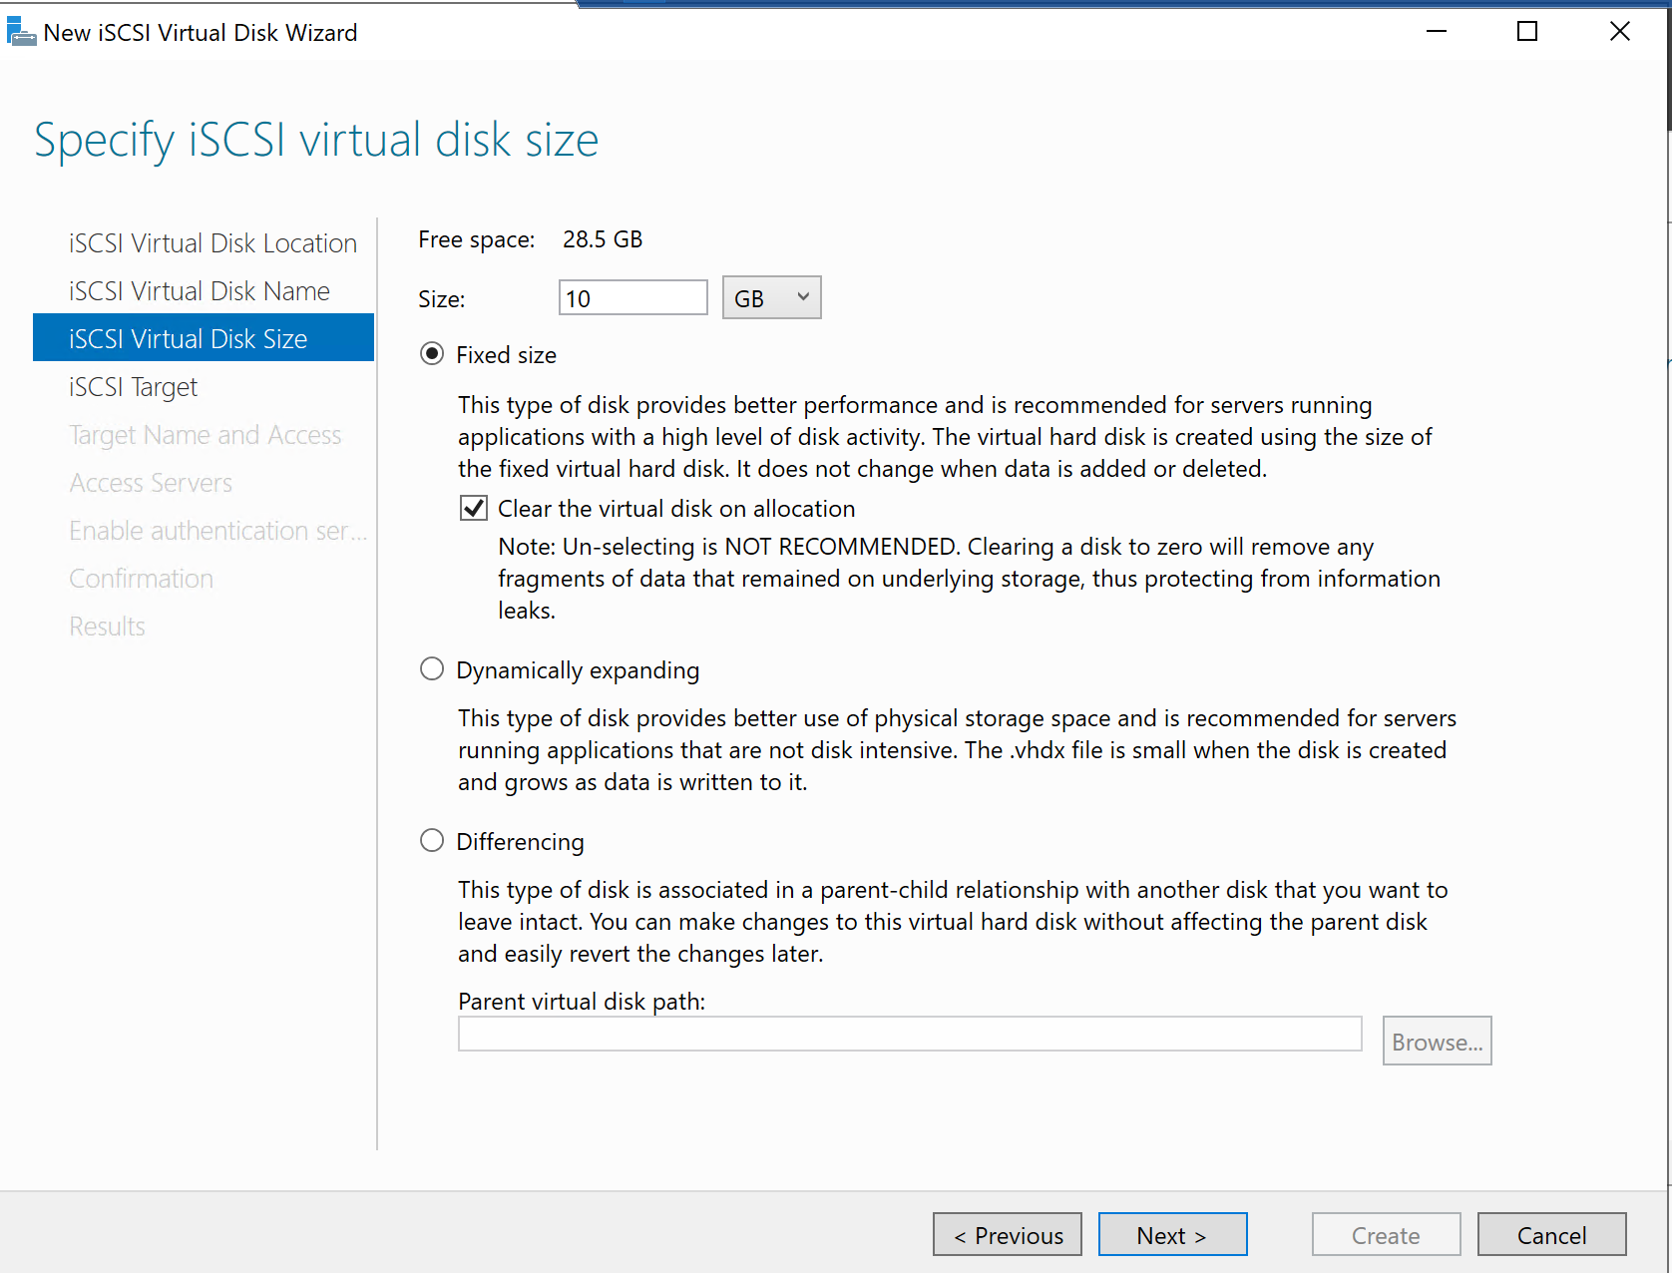Click the Next button
1672x1273 pixels.
point(1172,1235)
